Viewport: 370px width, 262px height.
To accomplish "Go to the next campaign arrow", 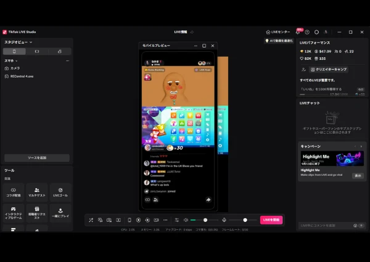I will tap(361, 147).
